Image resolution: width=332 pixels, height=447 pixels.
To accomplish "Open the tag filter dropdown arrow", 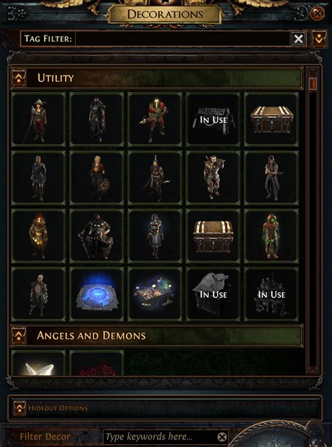I will point(319,38).
